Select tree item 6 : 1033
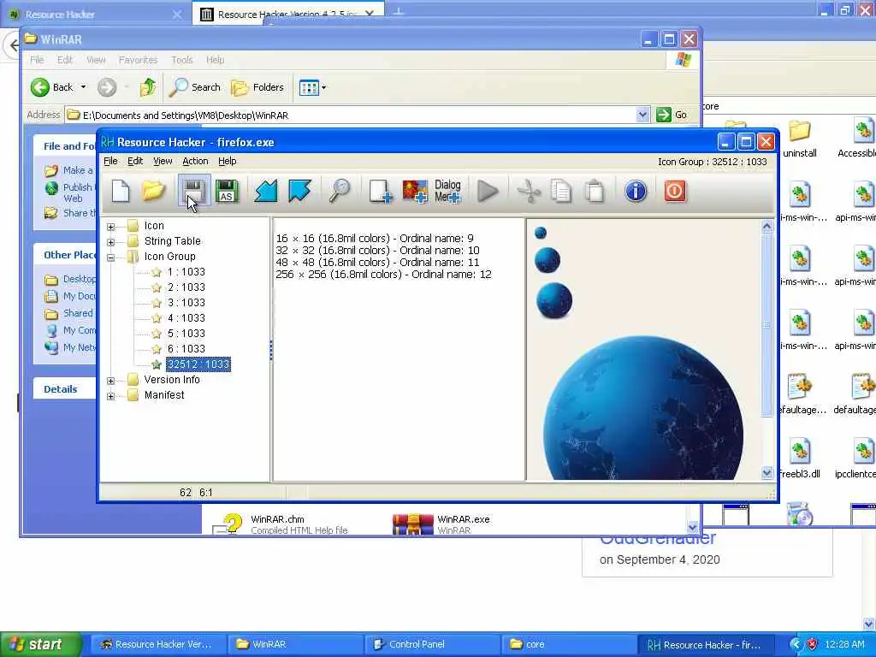This screenshot has height=657, width=876. [186, 349]
